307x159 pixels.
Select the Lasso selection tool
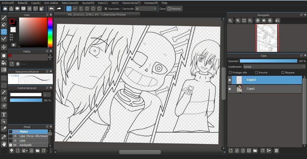pyautogui.click(x=4, y=85)
